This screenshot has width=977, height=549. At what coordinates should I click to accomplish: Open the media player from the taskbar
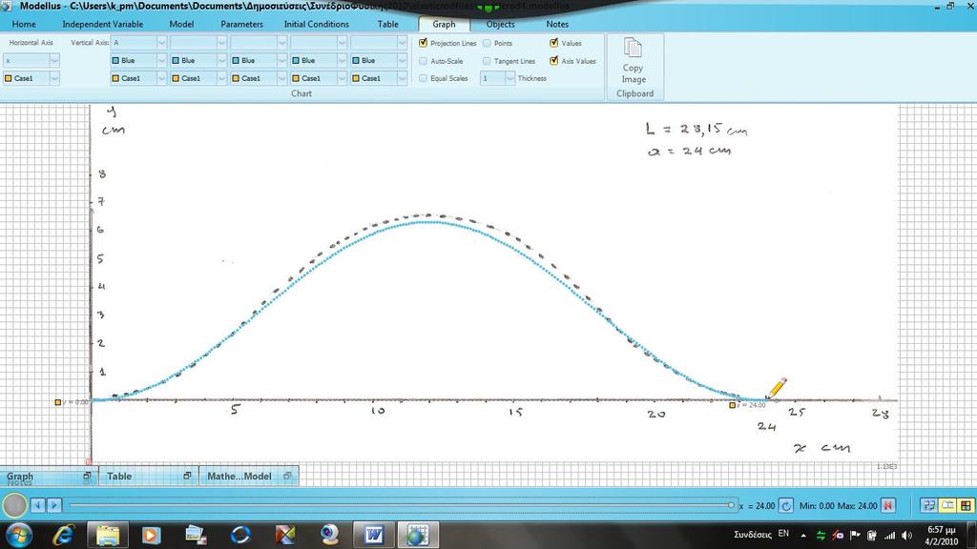coord(151,535)
